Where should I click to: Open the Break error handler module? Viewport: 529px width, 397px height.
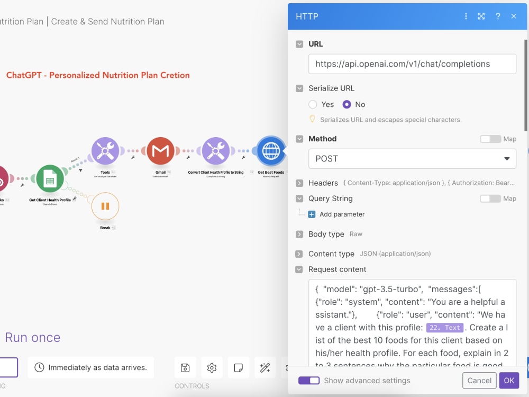click(105, 206)
